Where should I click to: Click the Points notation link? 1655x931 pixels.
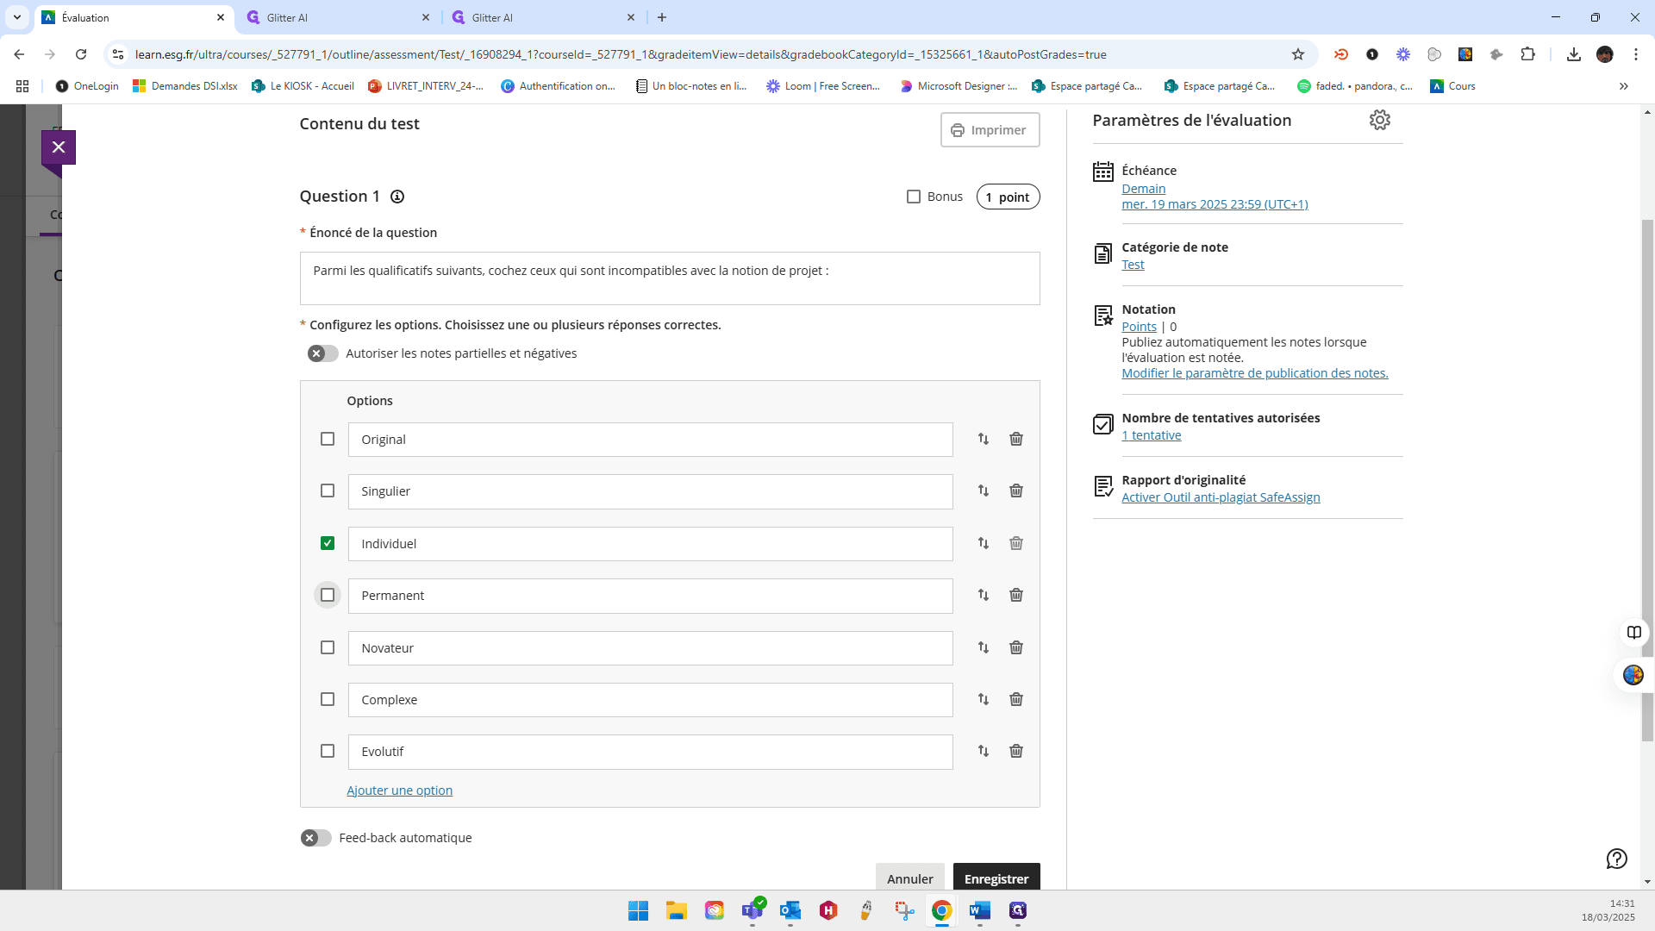coord(1139,327)
